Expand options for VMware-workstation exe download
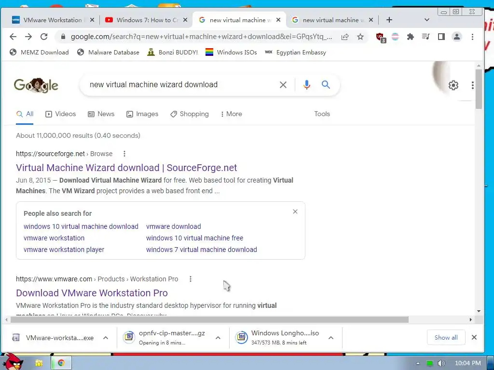This screenshot has width=494, height=370. pos(106,338)
